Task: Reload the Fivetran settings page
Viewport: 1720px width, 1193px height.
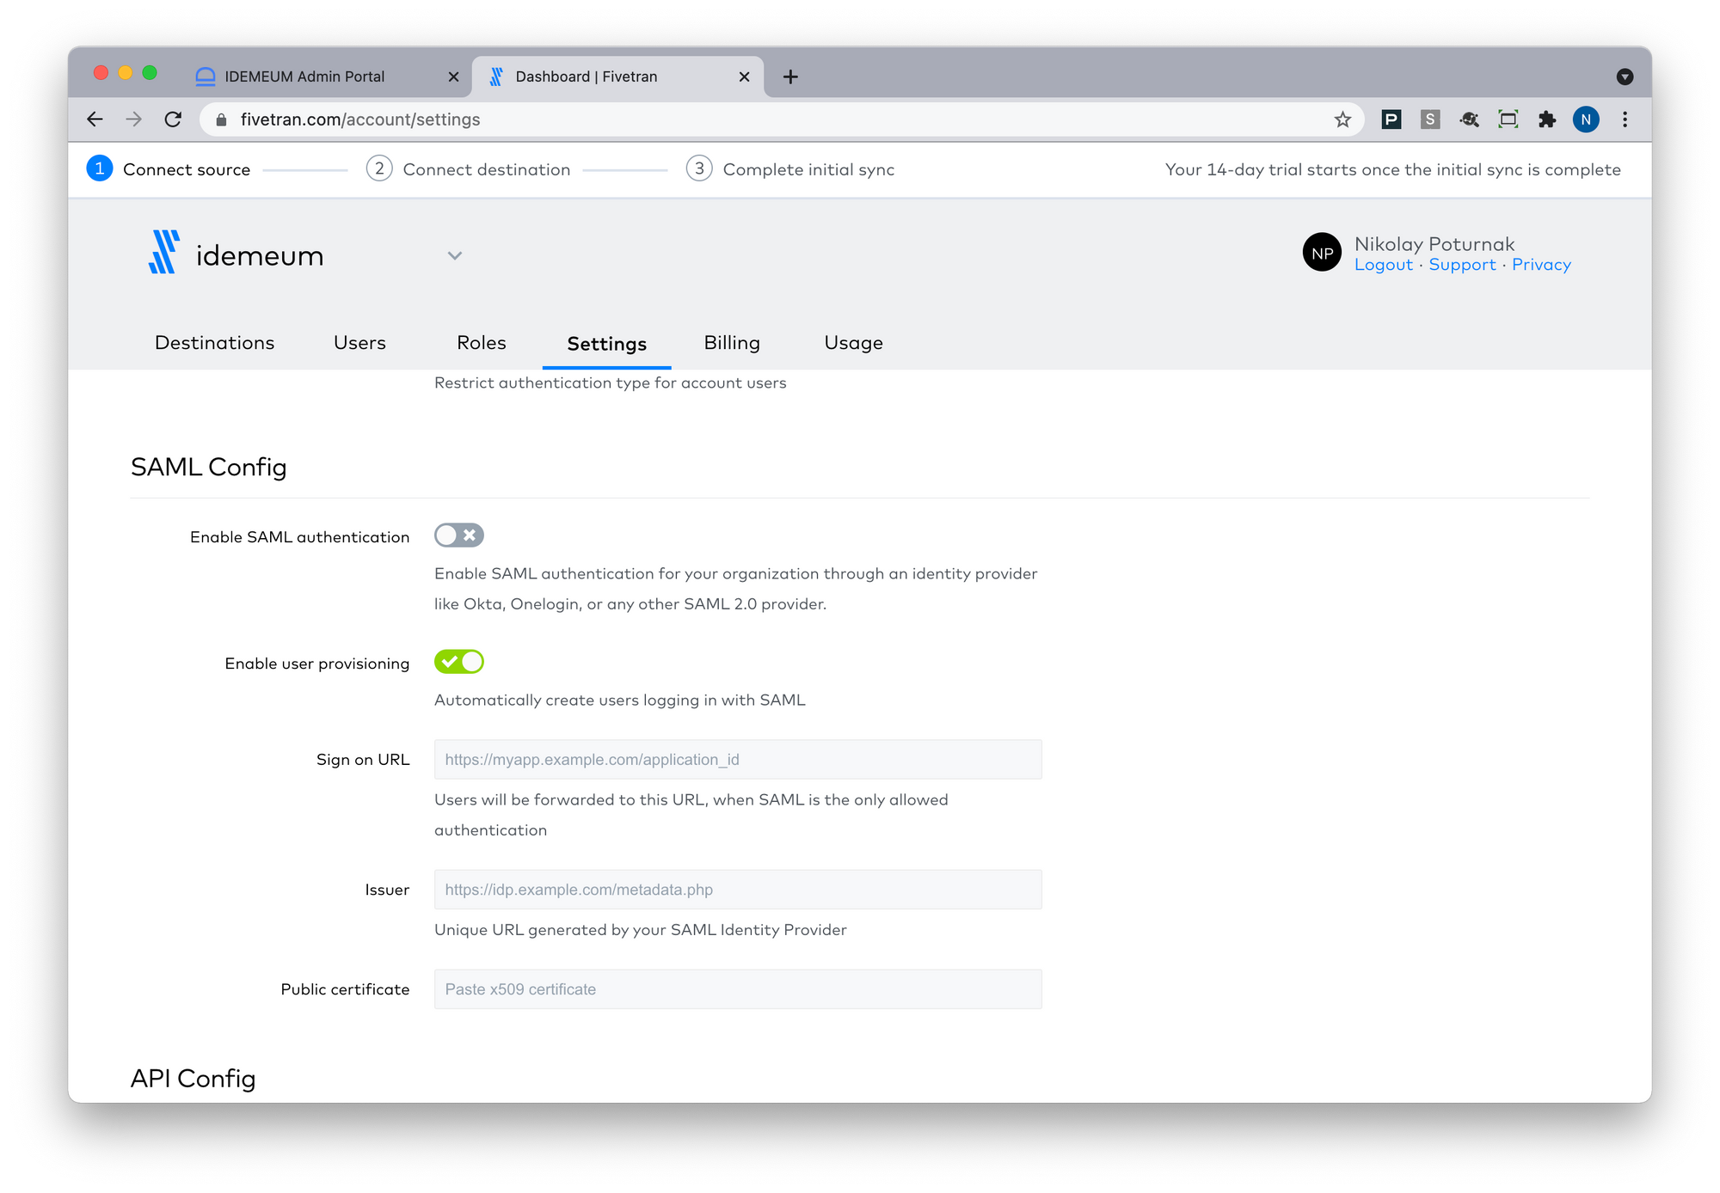Action: [x=173, y=119]
